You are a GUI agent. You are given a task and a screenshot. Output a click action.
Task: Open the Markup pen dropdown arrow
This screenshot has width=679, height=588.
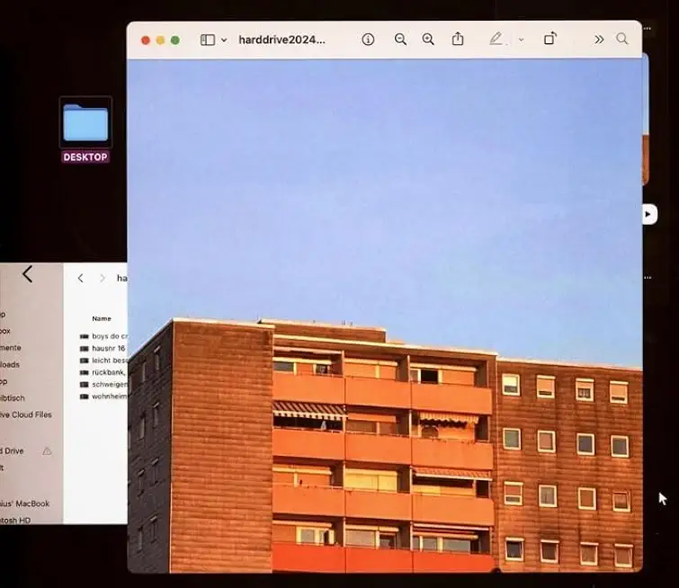click(521, 40)
